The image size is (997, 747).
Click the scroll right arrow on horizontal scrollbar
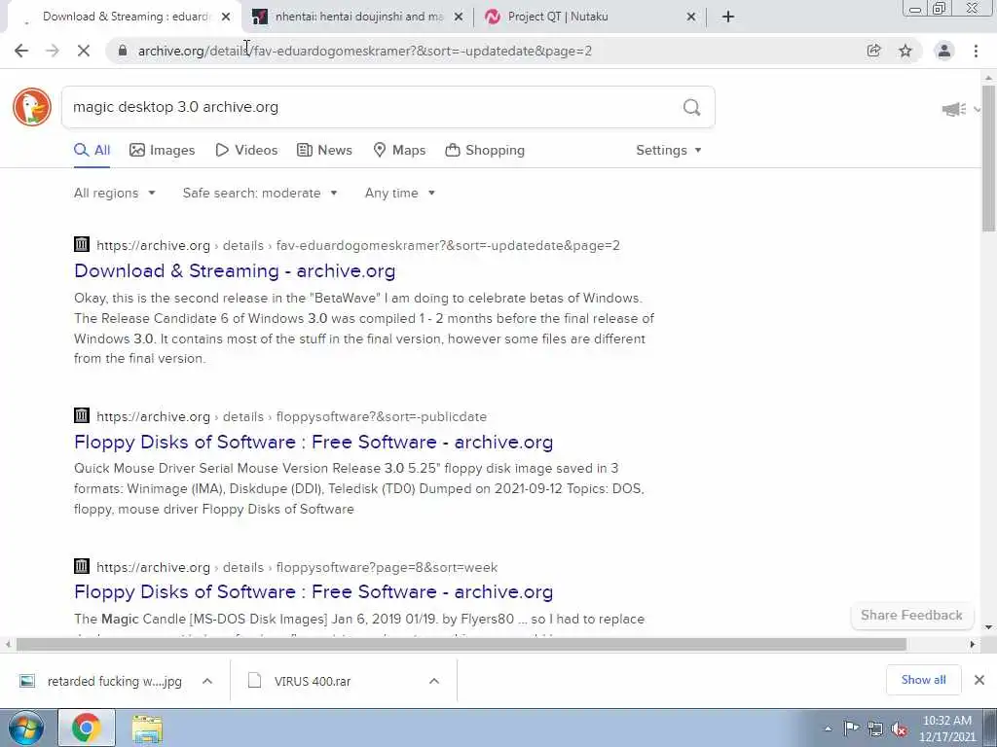973,645
